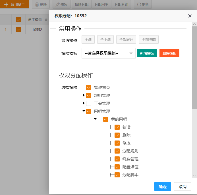Screen dimensions: 197x195
Task: Click the 删除 trash icon button
Action: tap(41, 5)
